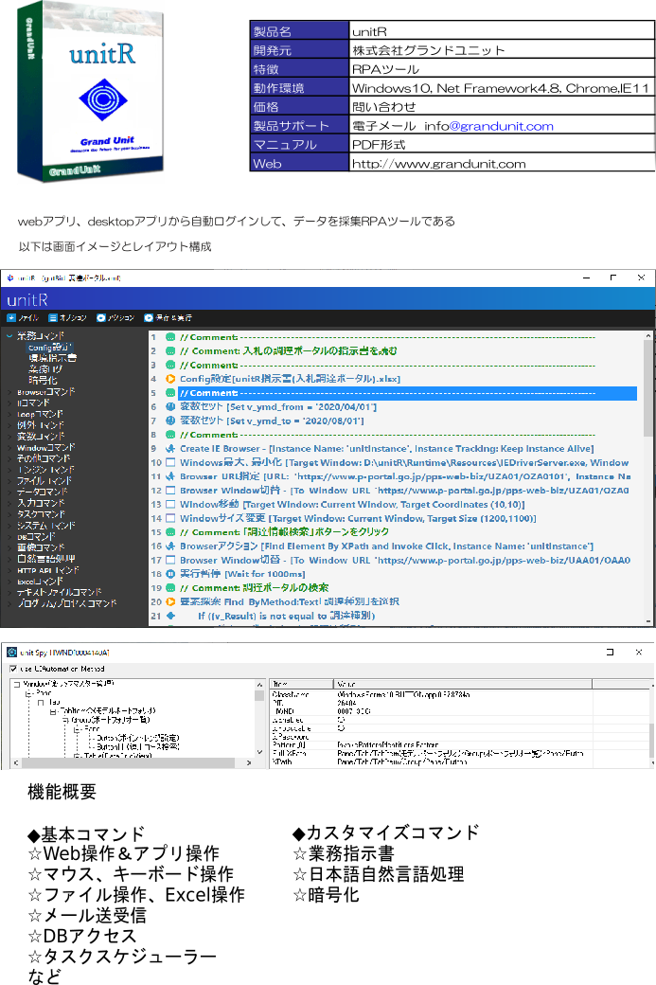Click comment icon on line 2
Image resolution: width=656 pixels, height=985 pixels.
pyautogui.click(x=170, y=351)
